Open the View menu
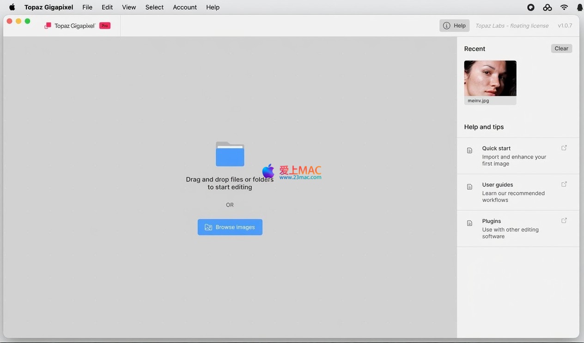The height and width of the screenshot is (343, 584). [129, 7]
